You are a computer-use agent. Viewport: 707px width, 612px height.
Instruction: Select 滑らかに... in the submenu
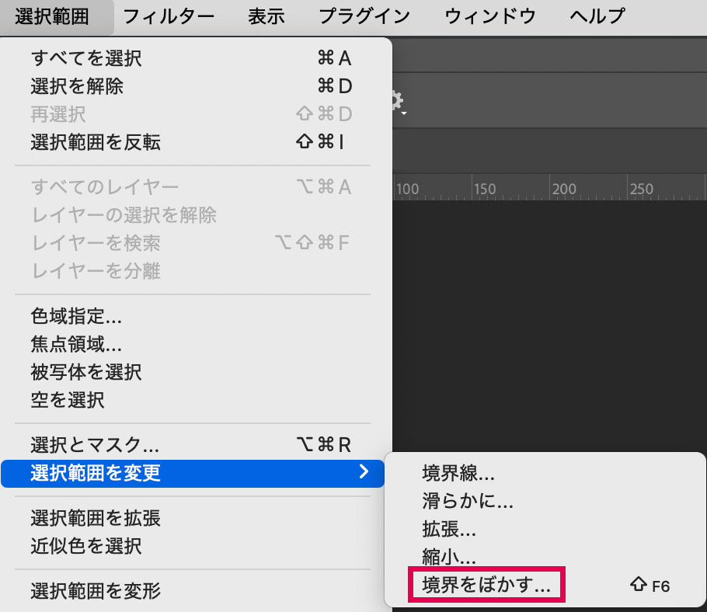545,501
